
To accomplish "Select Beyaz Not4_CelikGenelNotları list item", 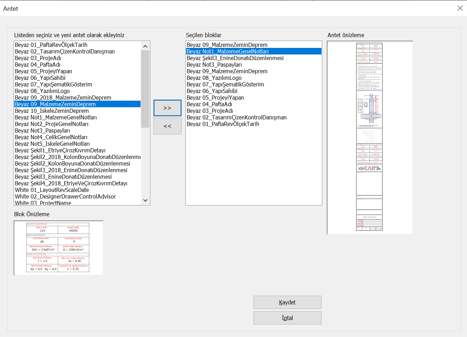I will coord(51,137).
